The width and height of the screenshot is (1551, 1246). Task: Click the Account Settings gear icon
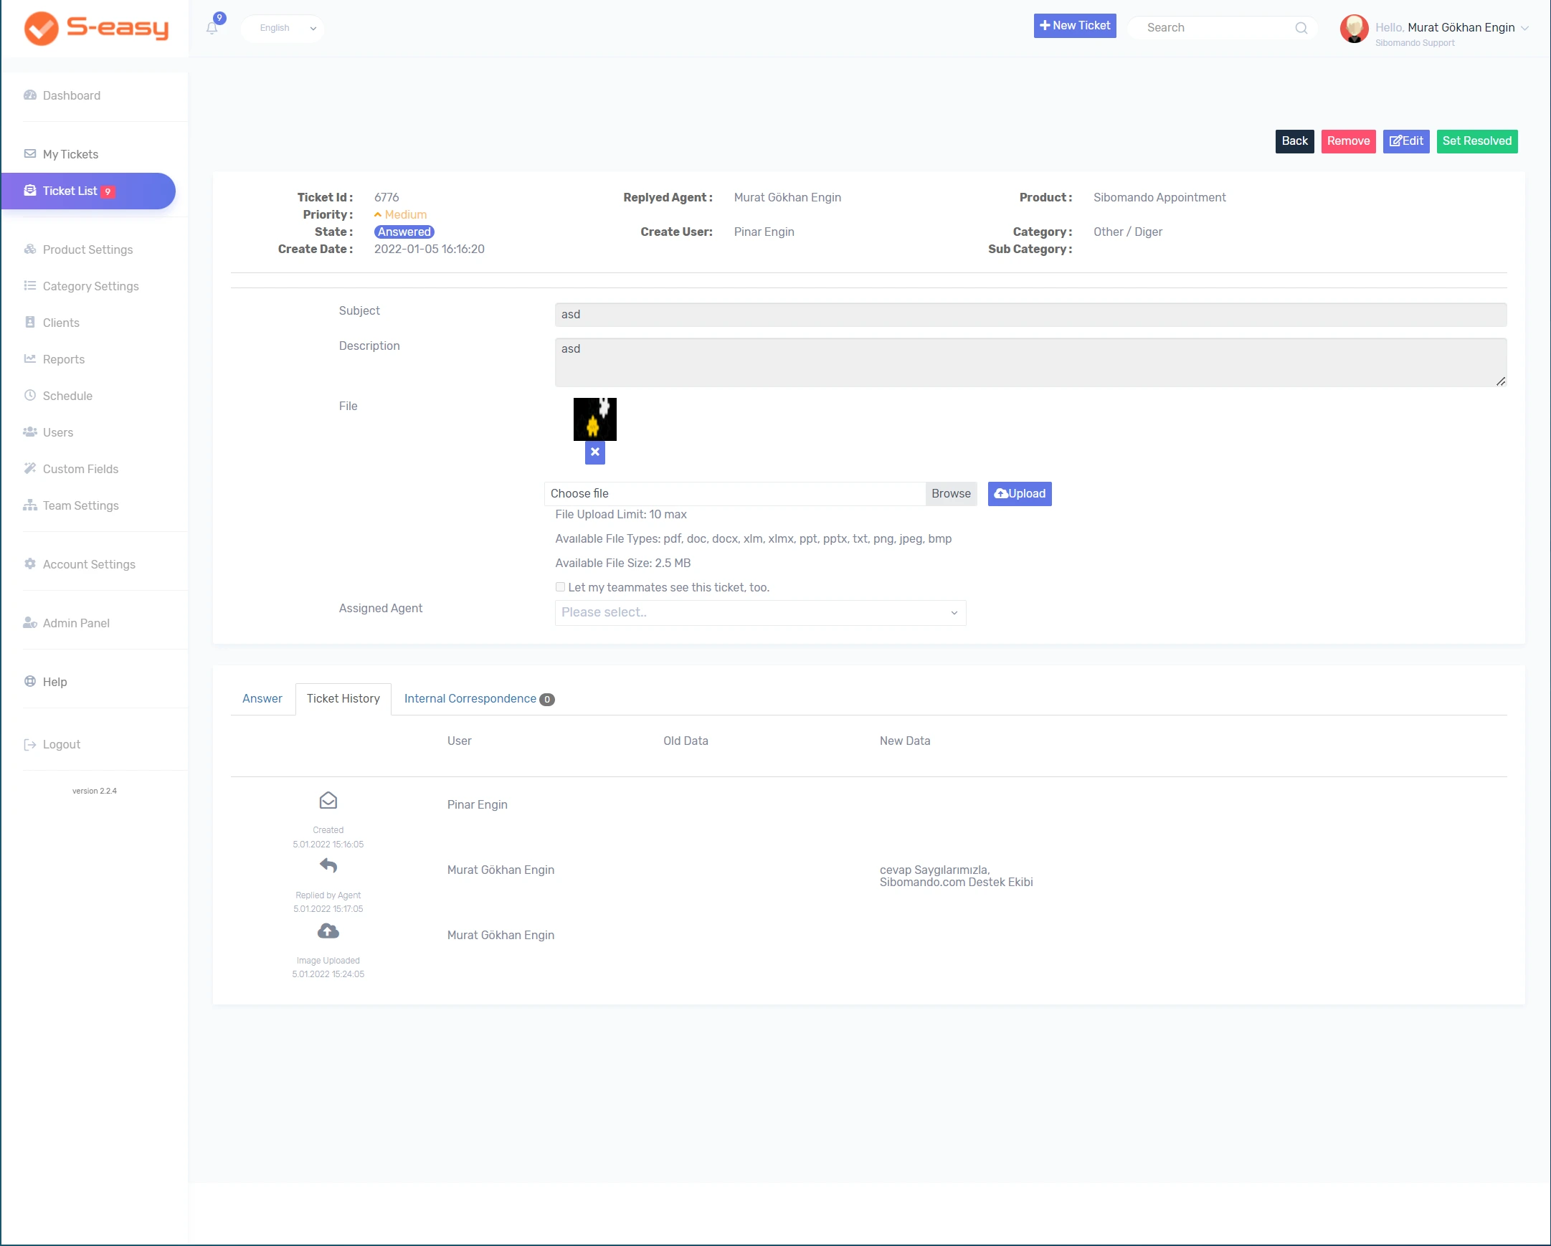coord(30,563)
